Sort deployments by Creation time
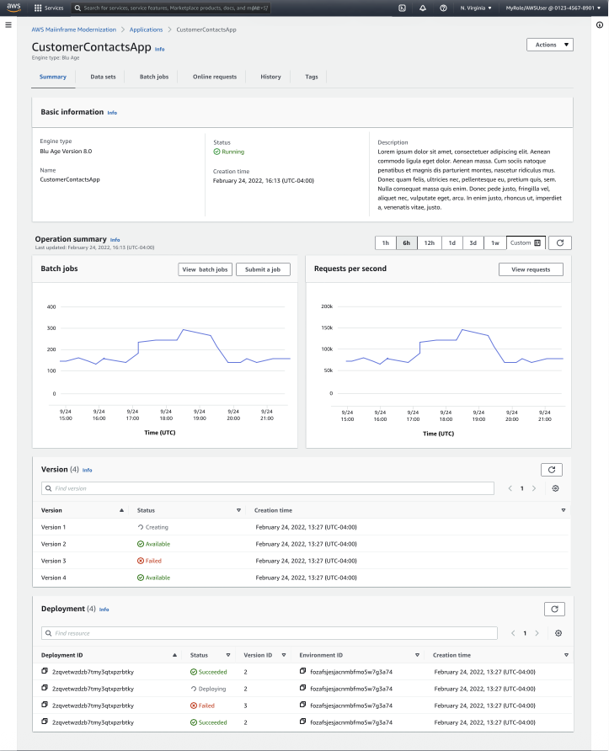The width and height of the screenshot is (609, 751). (x=566, y=655)
